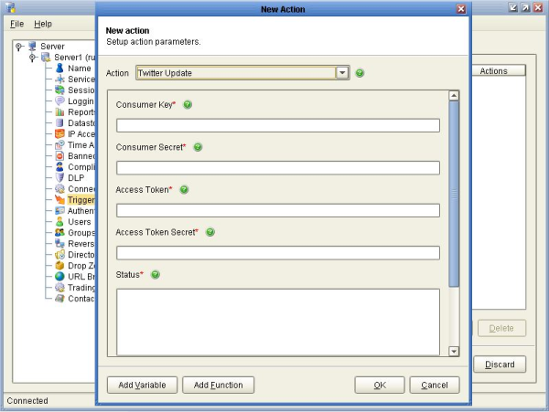Click the Server root node icon
The width and height of the screenshot is (549, 412).
tap(33, 46)
